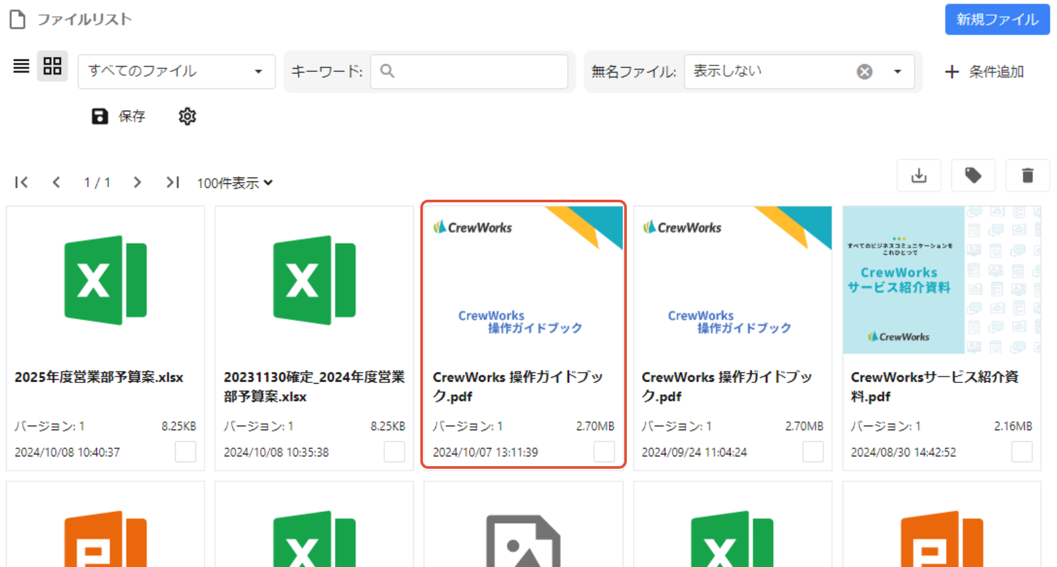Click the file list document icon
Image resolution: width=1057 pixels, height=567 pixels.
tap(18, 20)
